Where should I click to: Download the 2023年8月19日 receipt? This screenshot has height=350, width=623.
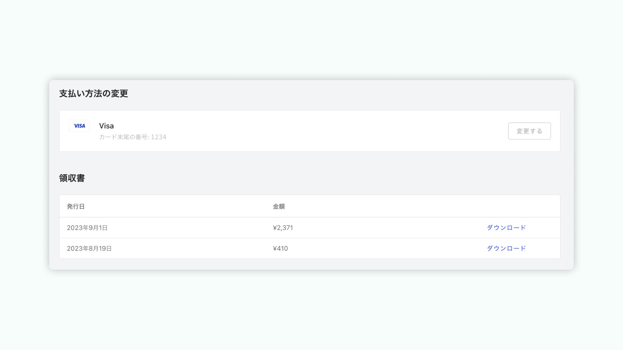pos(506,248)
